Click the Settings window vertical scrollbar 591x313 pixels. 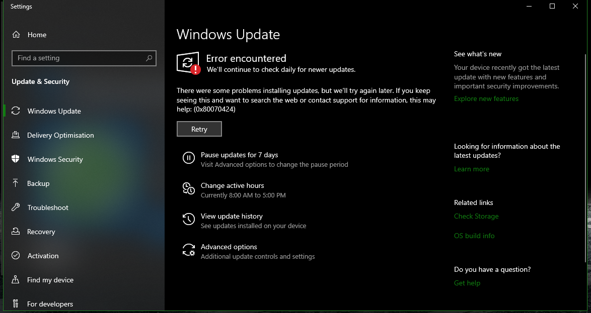pyautogui.click(x=585, y=158)
